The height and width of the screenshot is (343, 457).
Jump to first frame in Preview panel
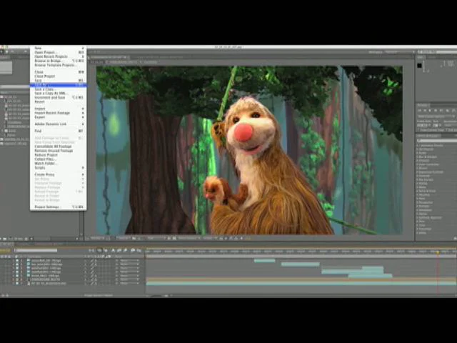pos(420,111)
